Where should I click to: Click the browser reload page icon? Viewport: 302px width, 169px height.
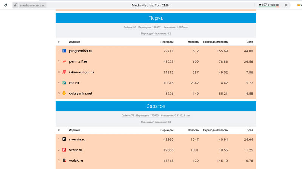click(6, 5)
